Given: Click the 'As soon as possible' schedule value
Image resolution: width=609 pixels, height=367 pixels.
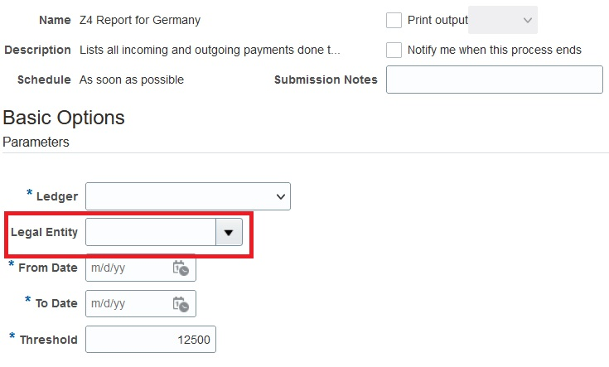Looking at the screenshot, I should (131, 80).
